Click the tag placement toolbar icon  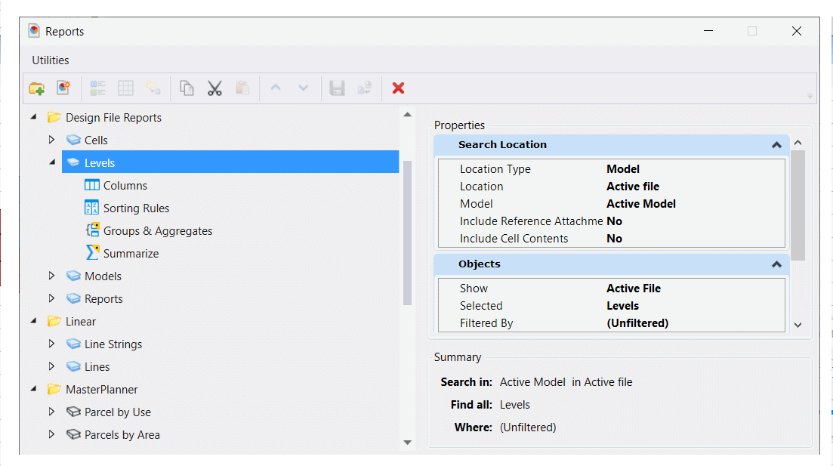tap(153, 88)
